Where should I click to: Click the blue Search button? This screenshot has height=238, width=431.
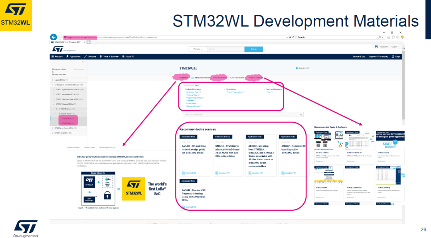pos(254,49)
